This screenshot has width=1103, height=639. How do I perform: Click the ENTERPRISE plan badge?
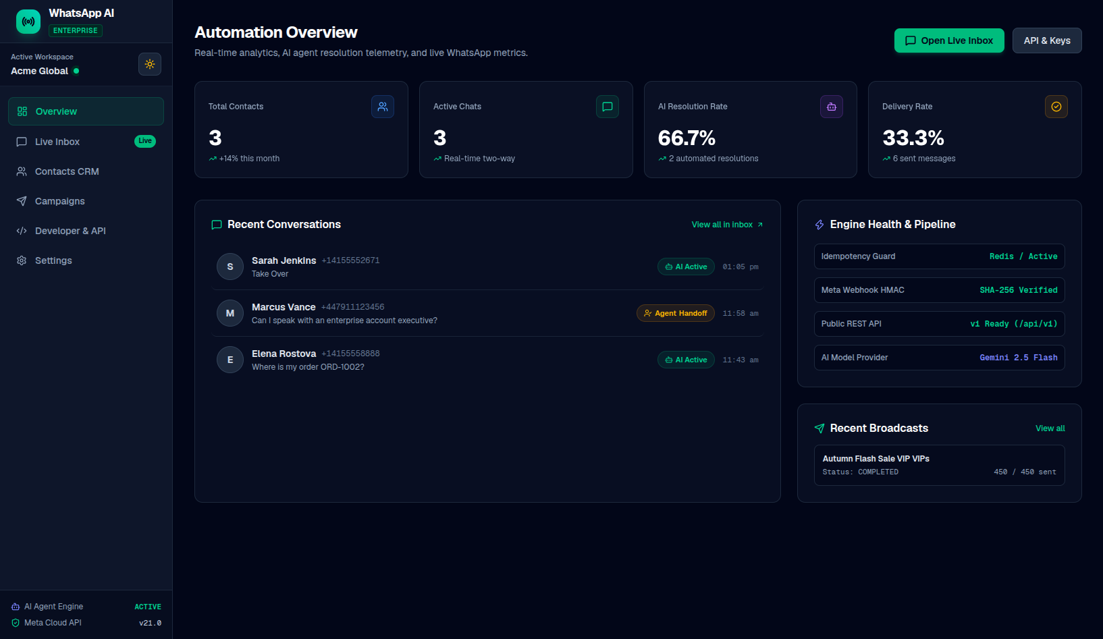click(x=76, y=30)
